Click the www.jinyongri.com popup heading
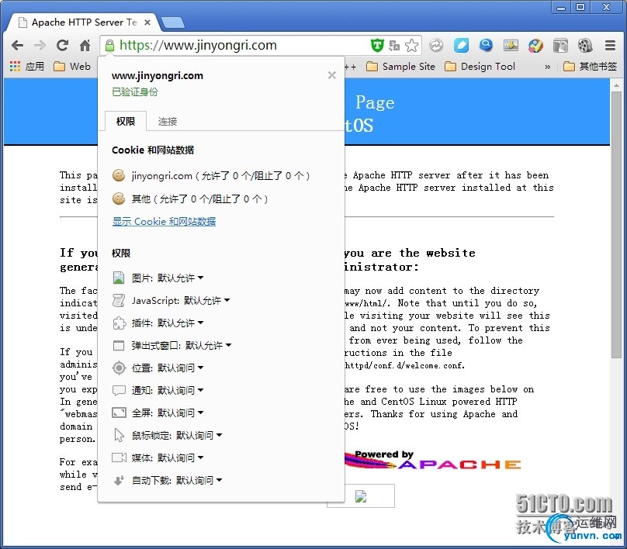 pos(158,75)
